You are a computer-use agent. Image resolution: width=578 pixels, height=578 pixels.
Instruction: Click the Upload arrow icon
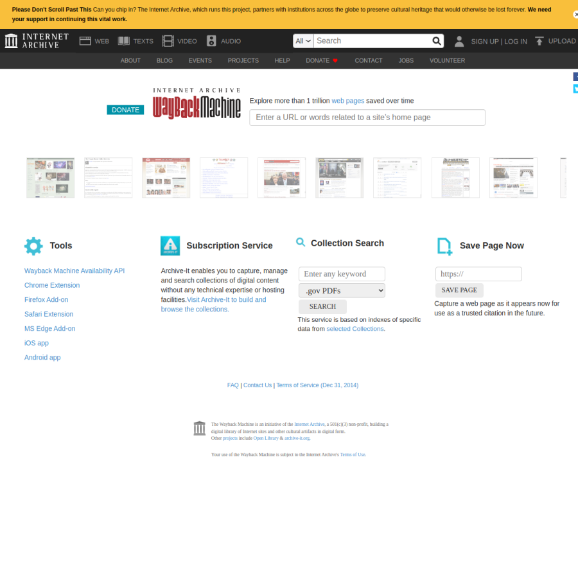coord(539,41)
